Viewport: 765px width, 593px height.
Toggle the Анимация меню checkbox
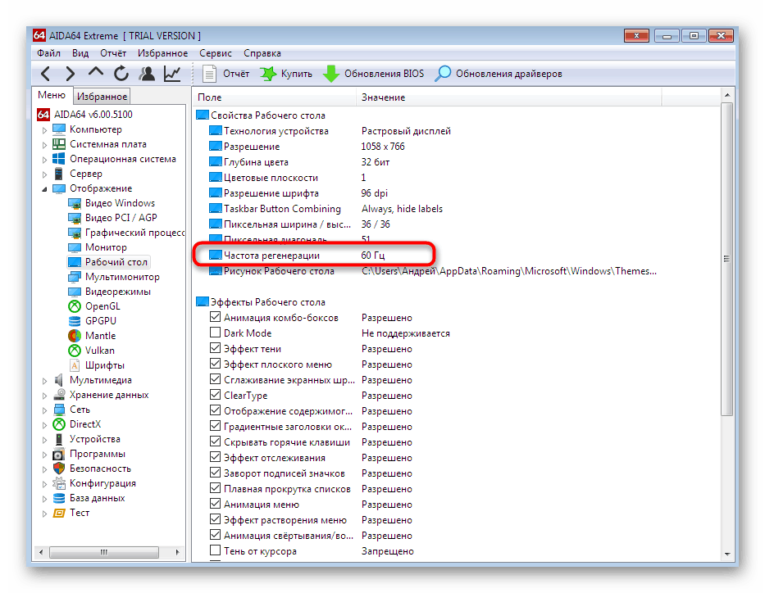[x=215, y=504]
